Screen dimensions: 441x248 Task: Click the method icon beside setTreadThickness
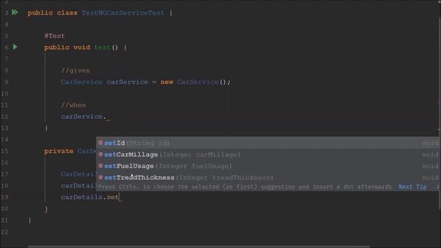click(101, 178)
